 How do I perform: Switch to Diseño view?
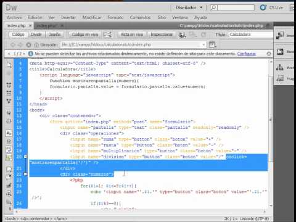click(54, 35)
